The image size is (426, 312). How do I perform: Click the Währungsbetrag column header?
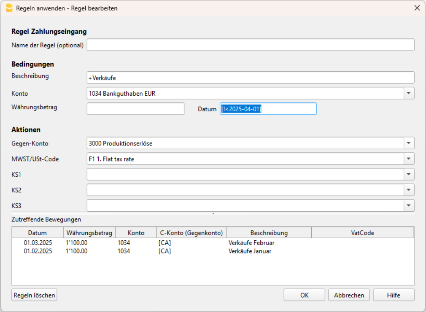[x=89, y=233]
